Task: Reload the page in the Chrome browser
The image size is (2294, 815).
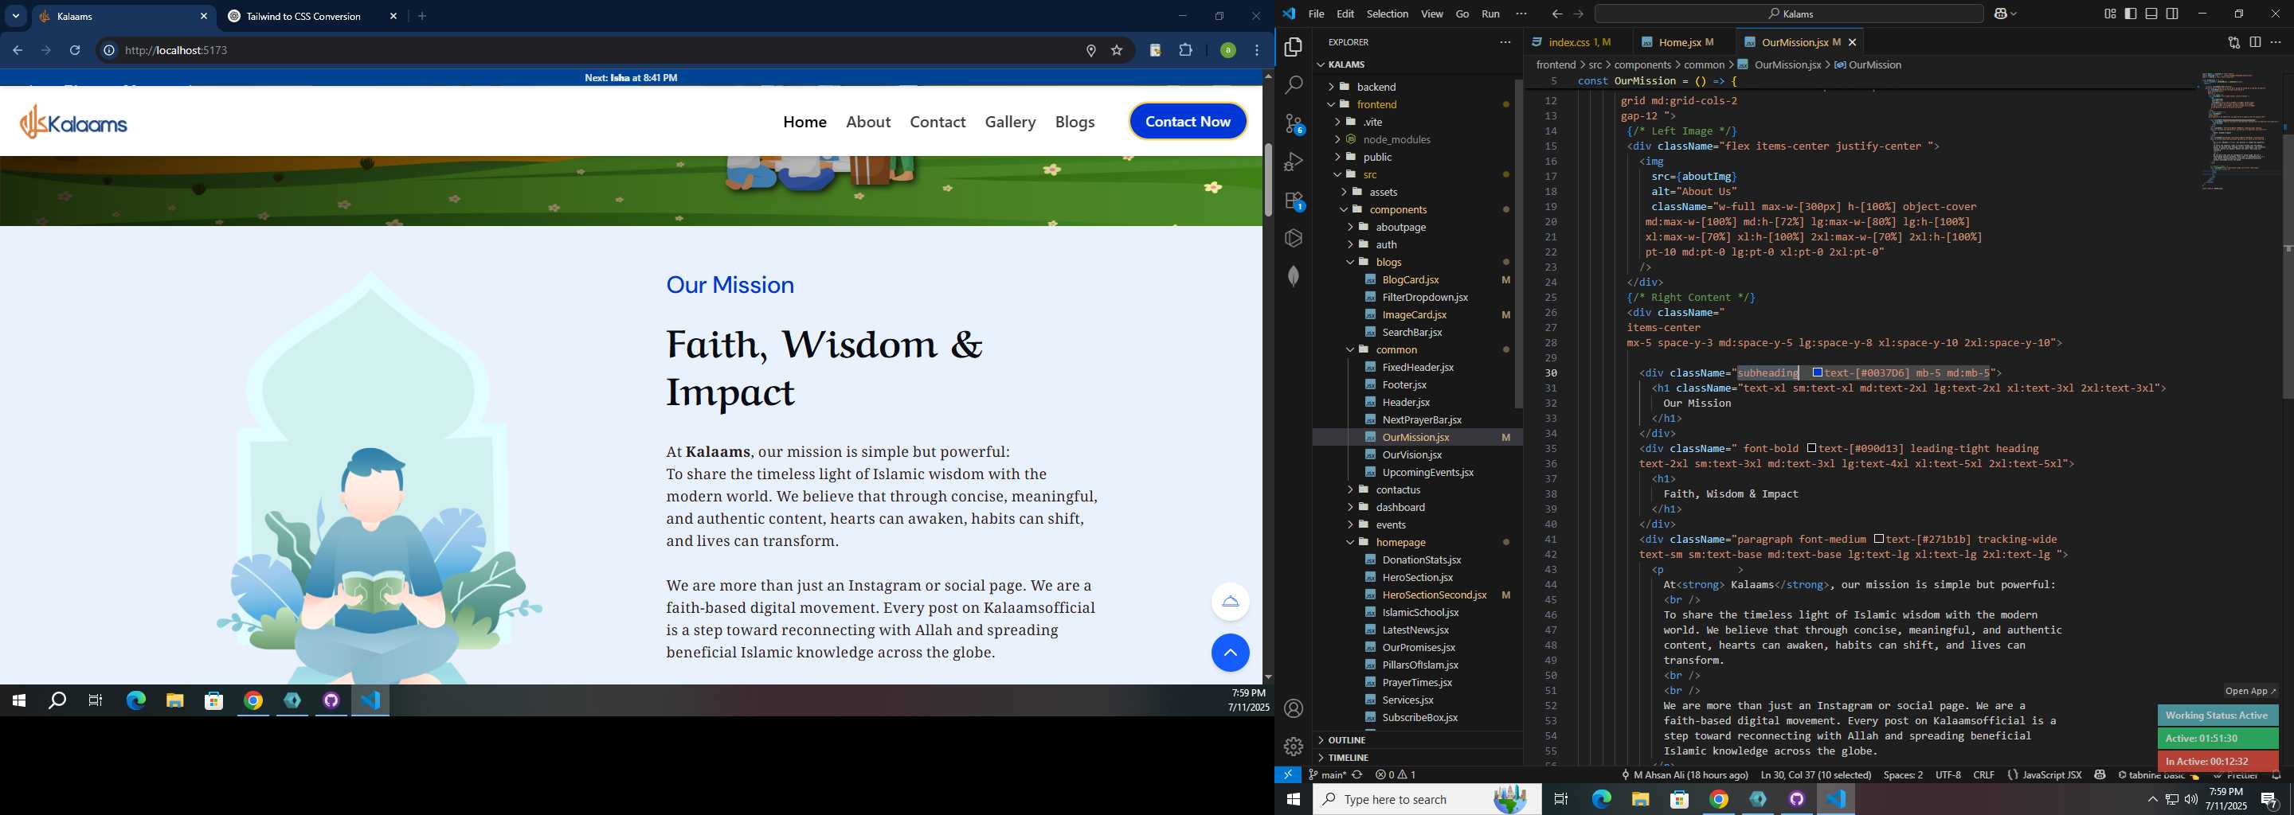Action: click(75, 51)
